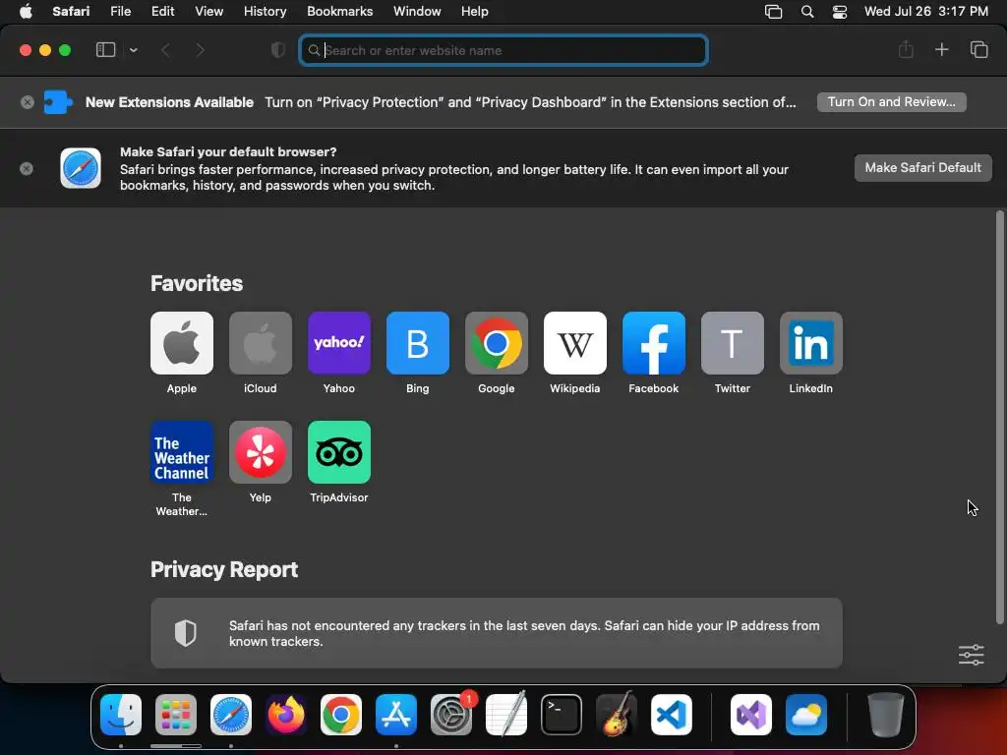Click Turn On and Review button
Image resolution: width=1007 pixels, height=755 pixels.
pos(891,101)
